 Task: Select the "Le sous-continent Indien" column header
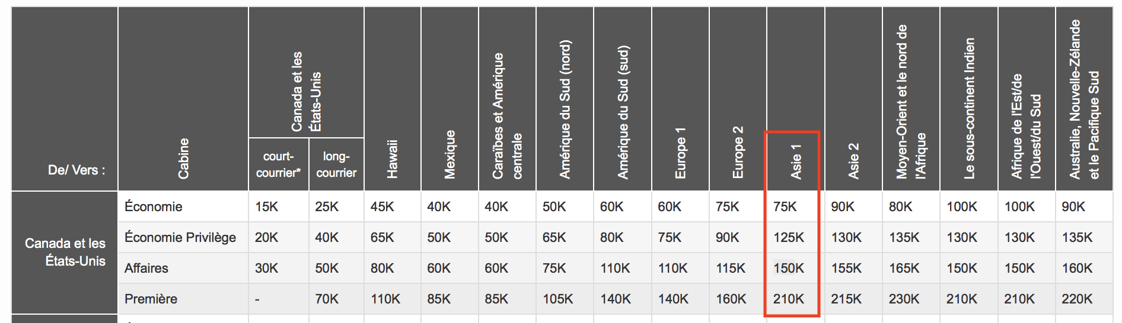(969, 108)
